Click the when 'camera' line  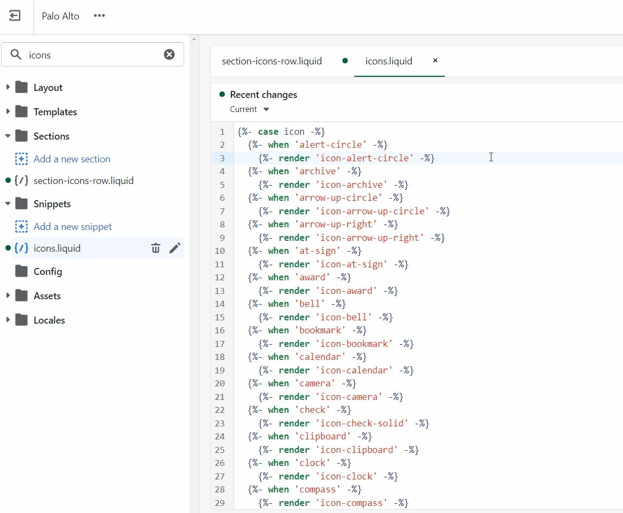click(x=302, y=384)
